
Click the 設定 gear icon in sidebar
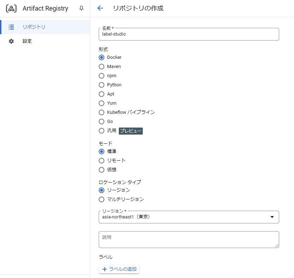(11, 41)
